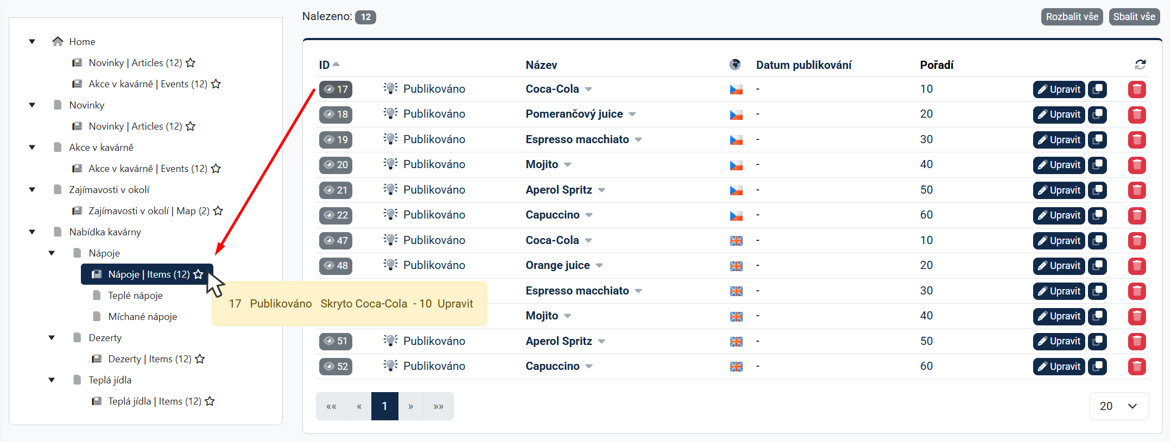Delete the Czech Espresso macchiato row ID 19
1171x442 pixels.
[x=1137, y=140]
